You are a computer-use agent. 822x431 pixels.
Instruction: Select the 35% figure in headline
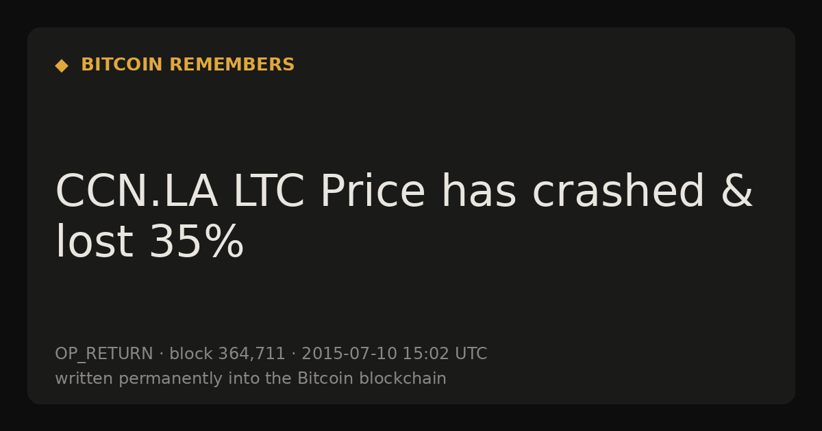coord(196,243)
